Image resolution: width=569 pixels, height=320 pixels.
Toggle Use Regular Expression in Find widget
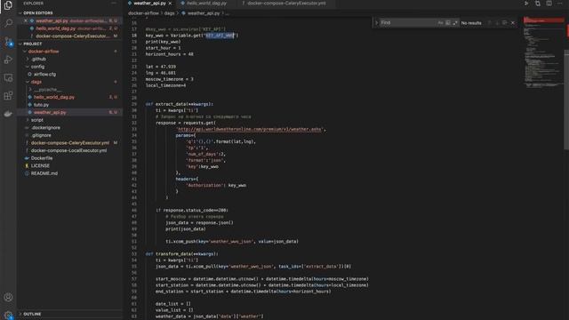tap(455, 23)
